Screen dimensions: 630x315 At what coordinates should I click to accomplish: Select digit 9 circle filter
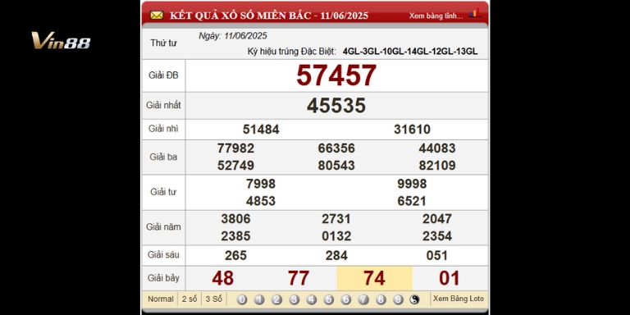click(x=398, y=299)
